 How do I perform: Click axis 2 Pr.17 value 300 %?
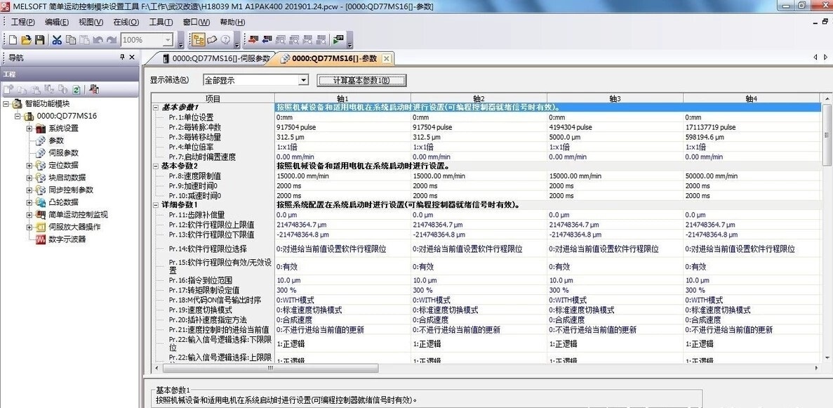coord(422,291)
